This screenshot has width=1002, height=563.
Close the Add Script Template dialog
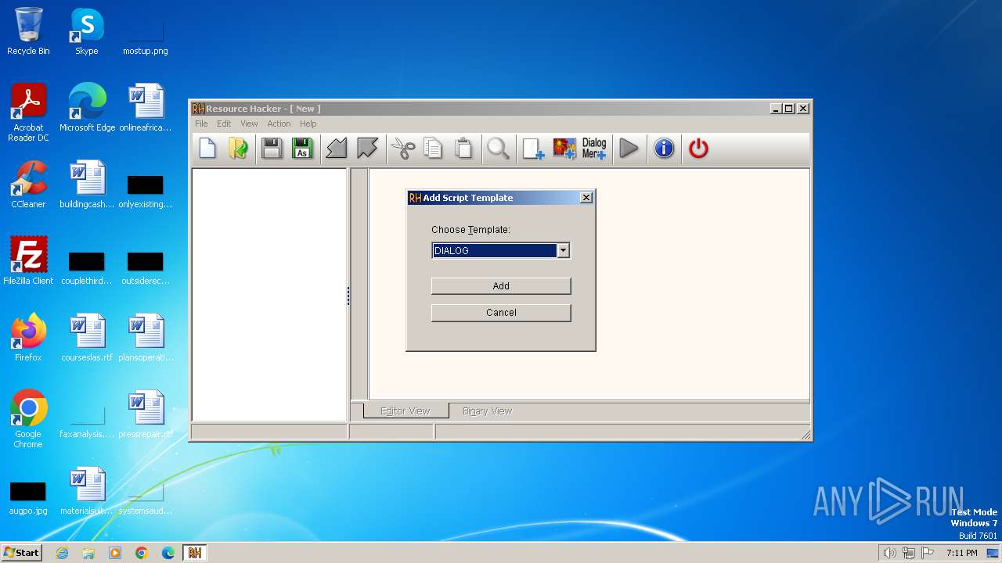[586, 198]
